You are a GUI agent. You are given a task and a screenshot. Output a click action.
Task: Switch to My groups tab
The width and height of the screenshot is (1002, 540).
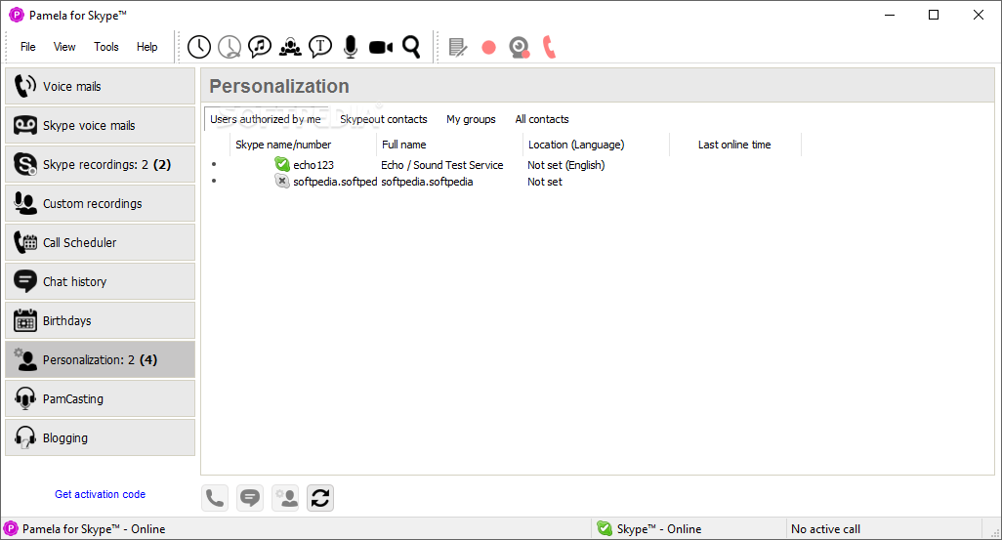[x=471, y=119]
